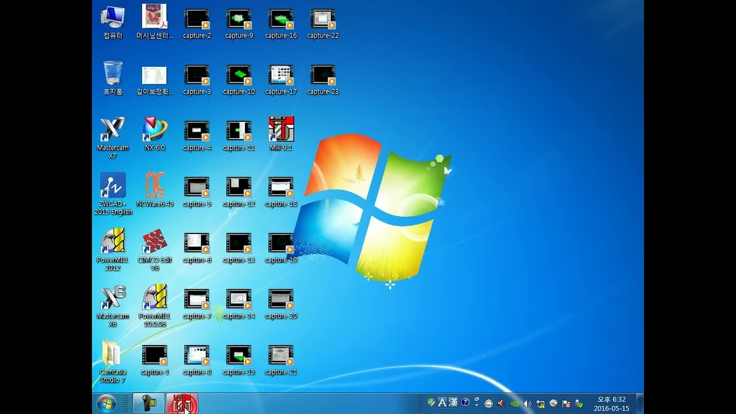
Task: Toggle the IME A input mode button
Action: coord(442,402)
